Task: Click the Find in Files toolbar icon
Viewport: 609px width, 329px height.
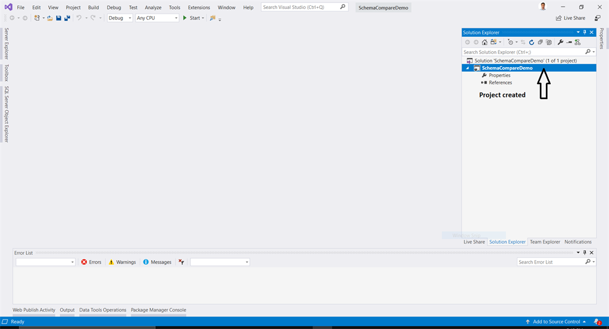Action: (x=212, y=18)
